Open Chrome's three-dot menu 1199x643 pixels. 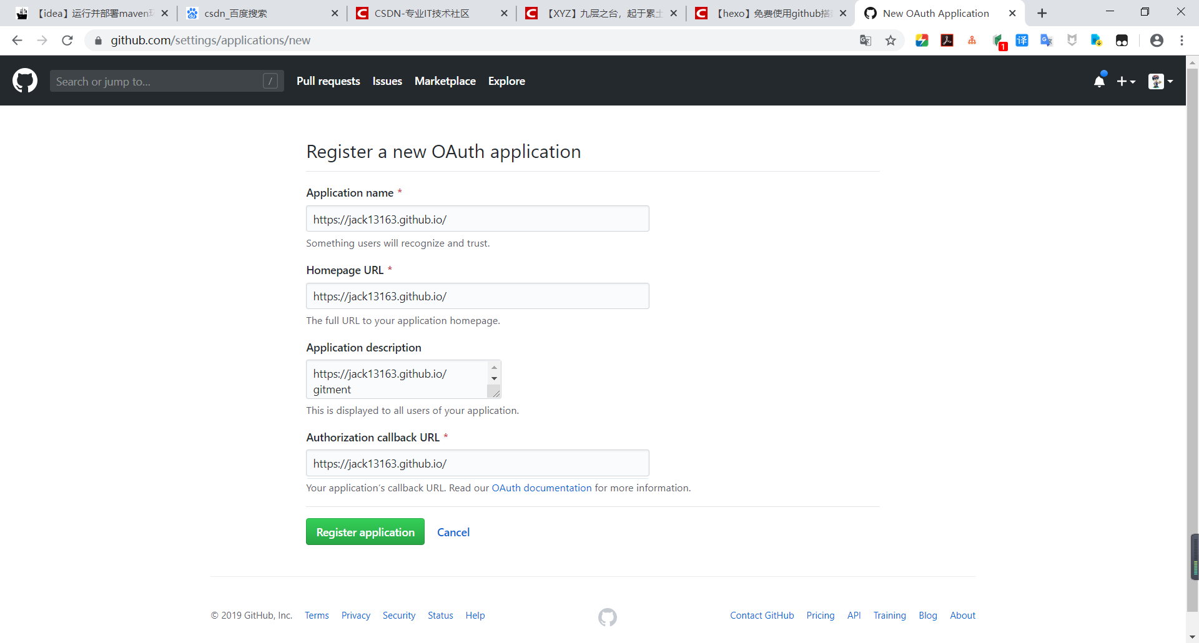(x=1182, y=40)
